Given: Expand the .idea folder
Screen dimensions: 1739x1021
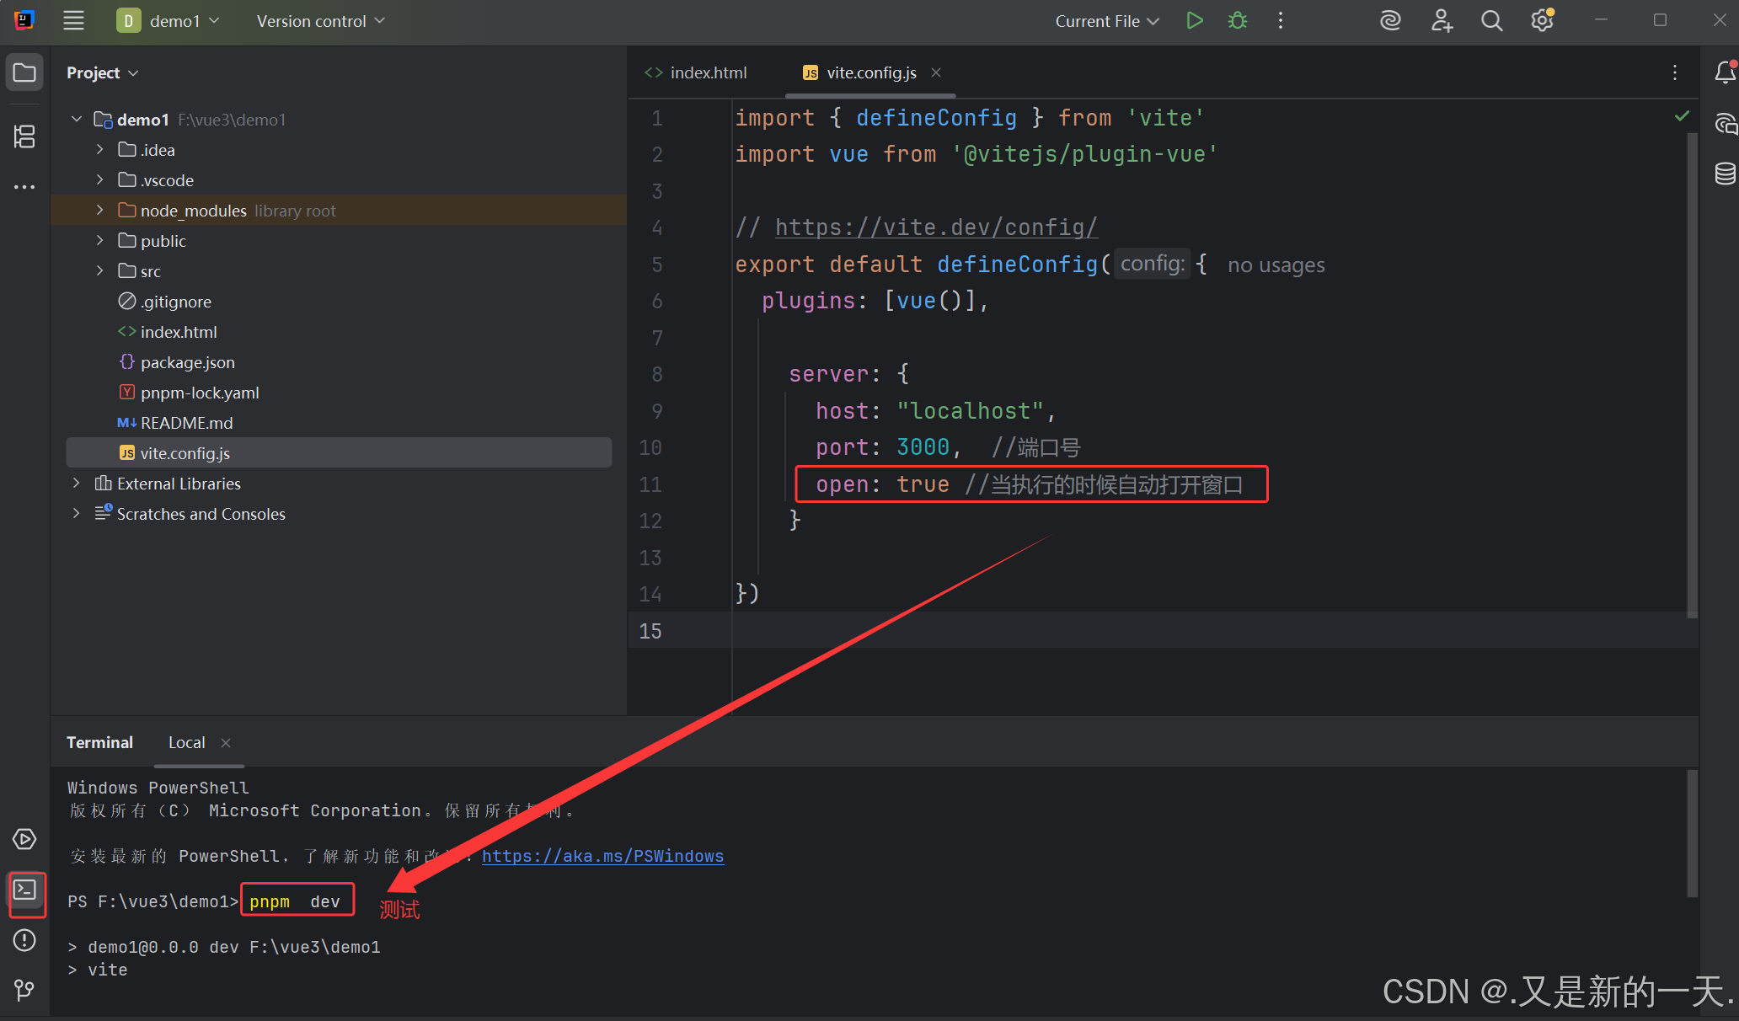Looking at the screenshot, I should coord(99,150).
